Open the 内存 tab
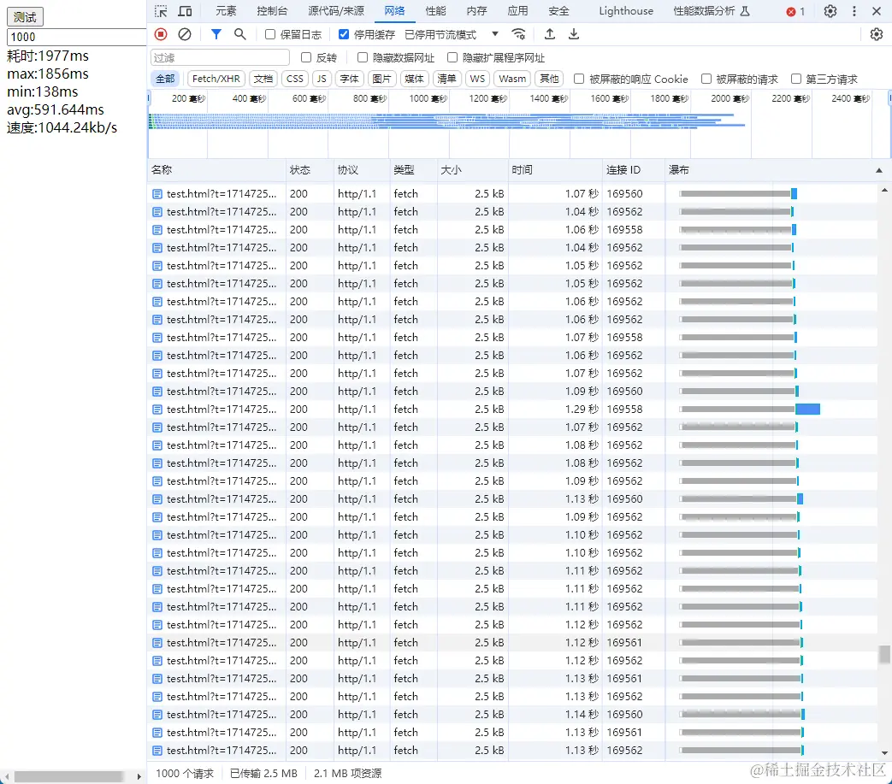Image resolution: width=892 pixels, height=784 pixels. [x=476, y=11]
